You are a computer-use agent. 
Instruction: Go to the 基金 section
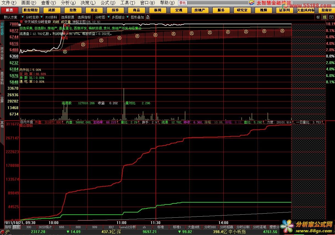[94, 10]
